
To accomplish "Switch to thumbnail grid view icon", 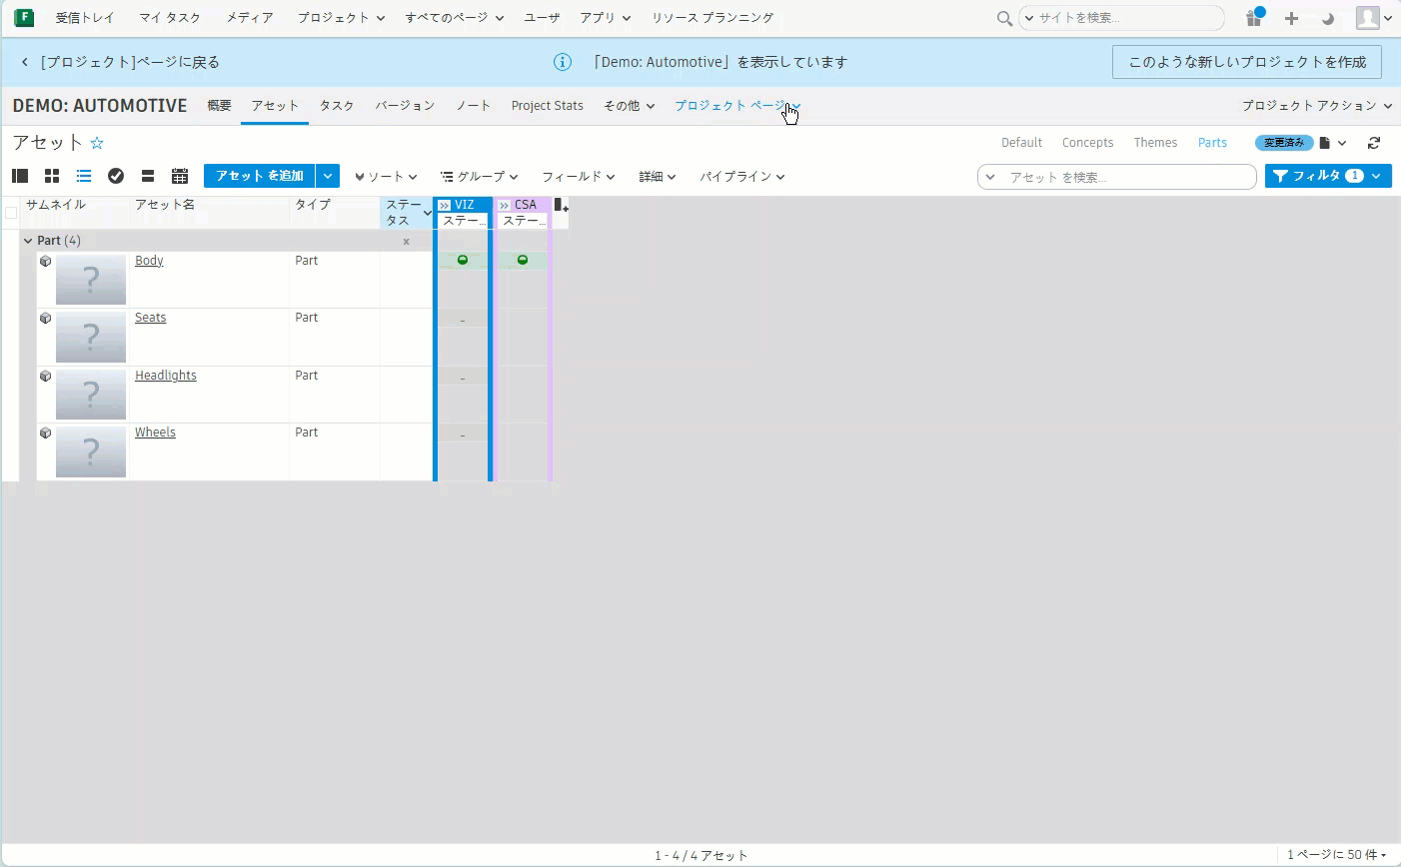I will coord(52,176).
